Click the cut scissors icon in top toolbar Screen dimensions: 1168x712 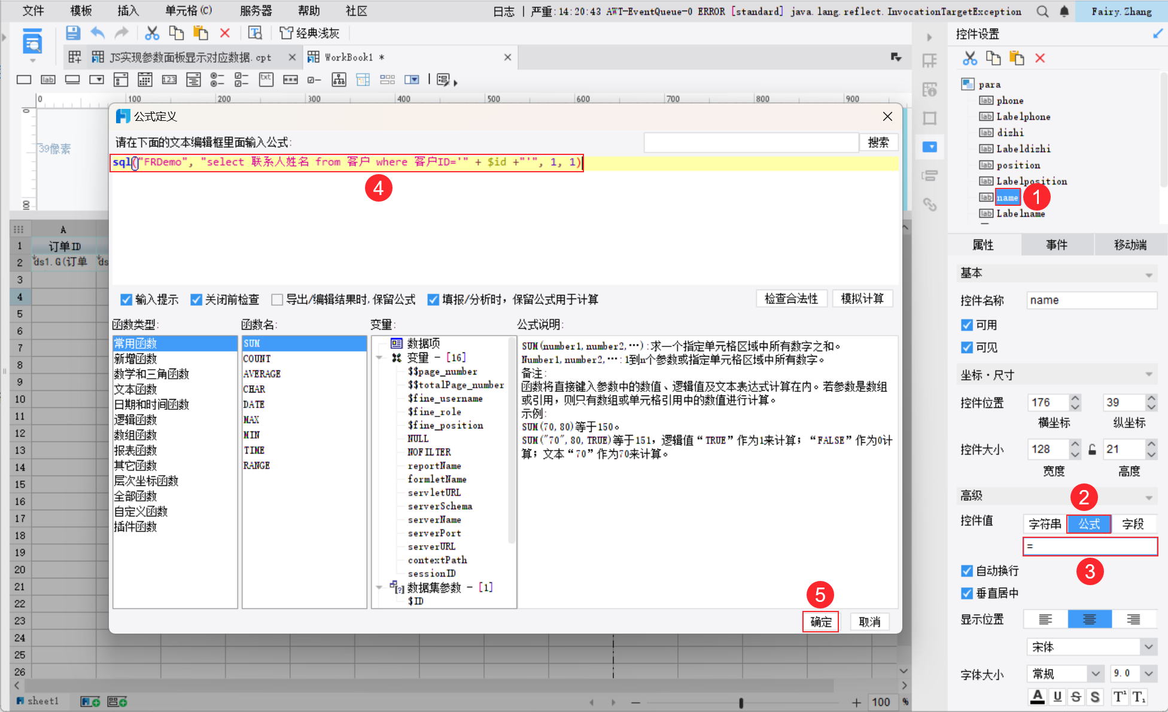[152, 34]
